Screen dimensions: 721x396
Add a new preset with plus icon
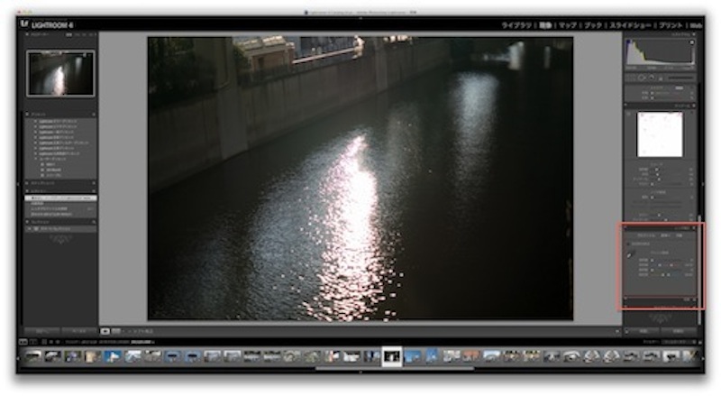pyautogui.click(x=94, y=115)
